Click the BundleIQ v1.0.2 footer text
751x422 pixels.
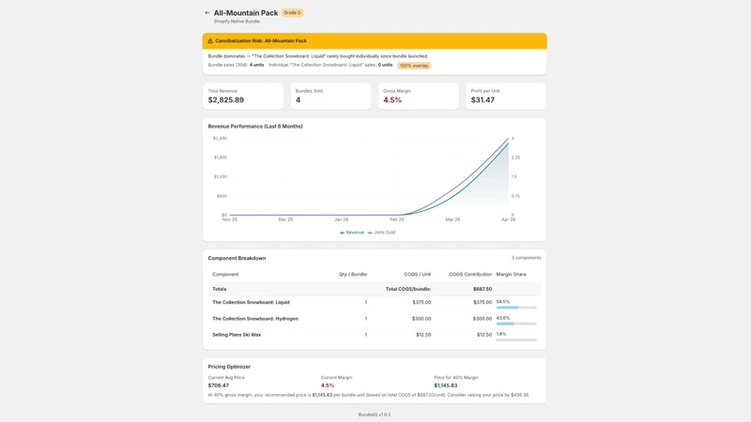click(375, 414)
